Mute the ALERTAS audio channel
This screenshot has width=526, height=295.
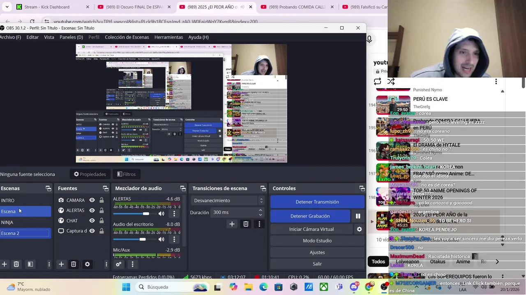tap(161, 213)
